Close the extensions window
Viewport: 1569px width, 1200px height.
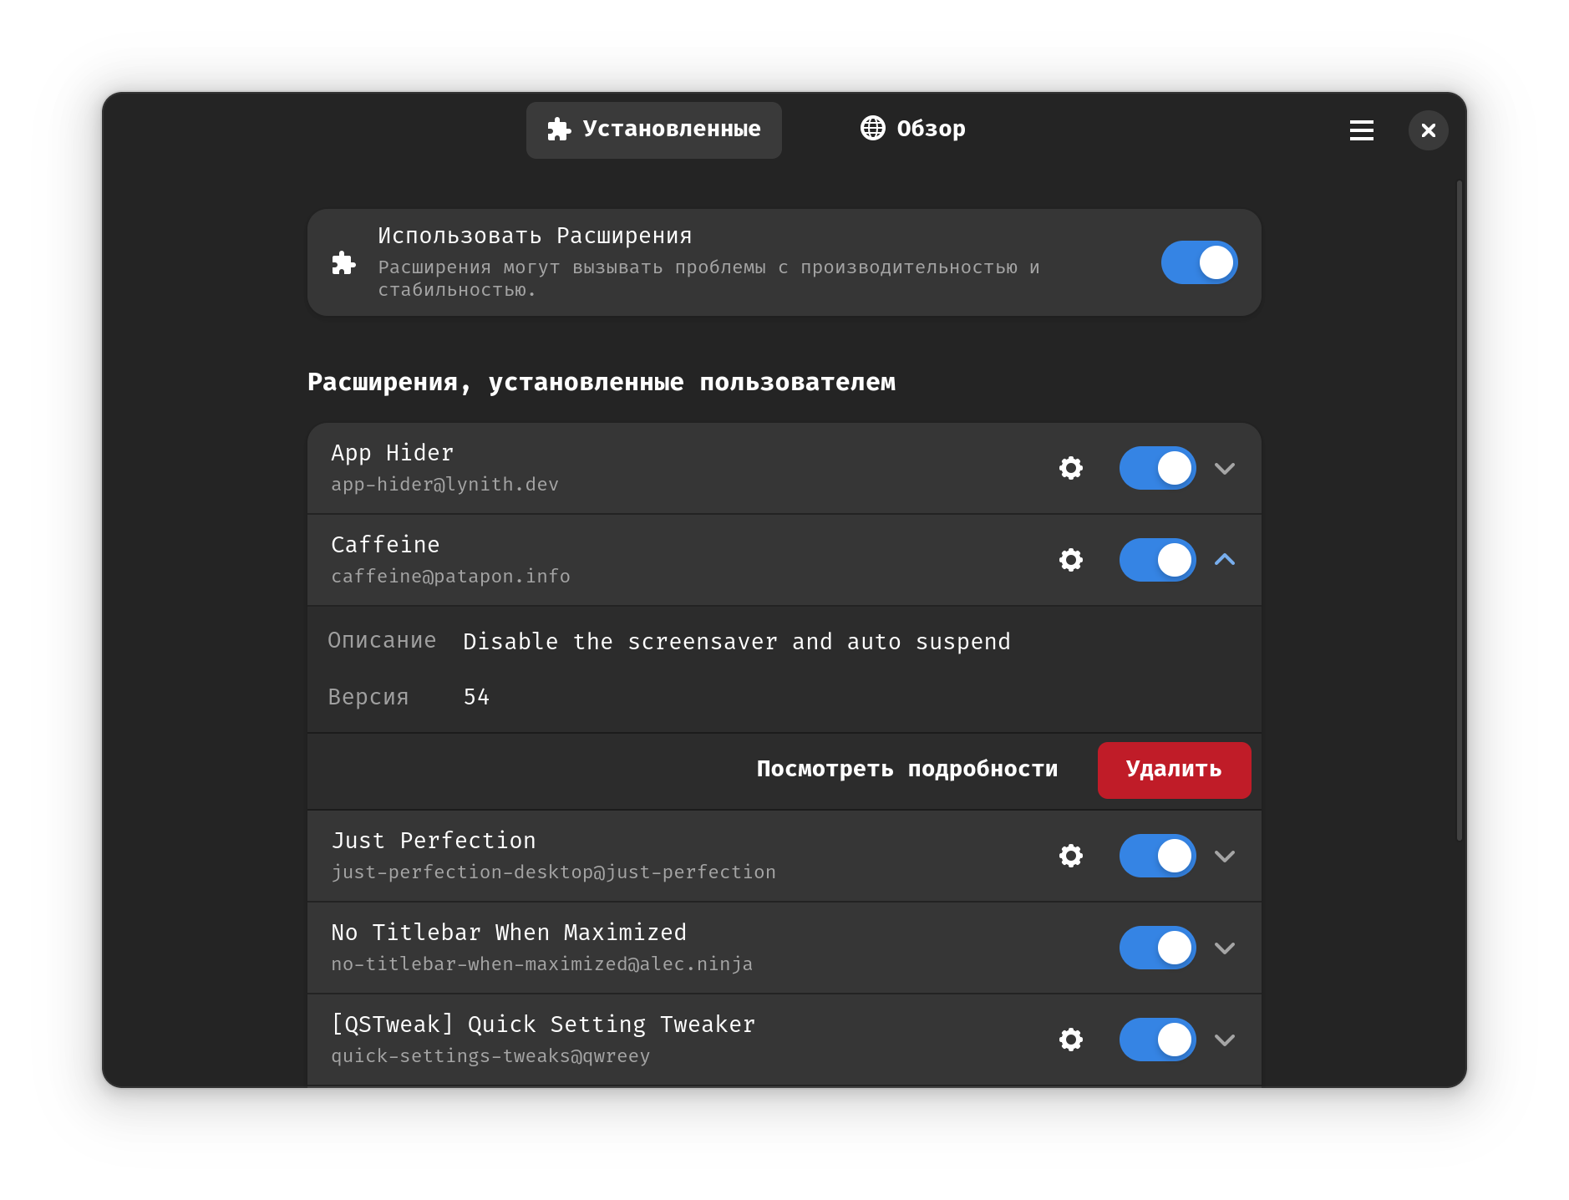(1428, 130)
